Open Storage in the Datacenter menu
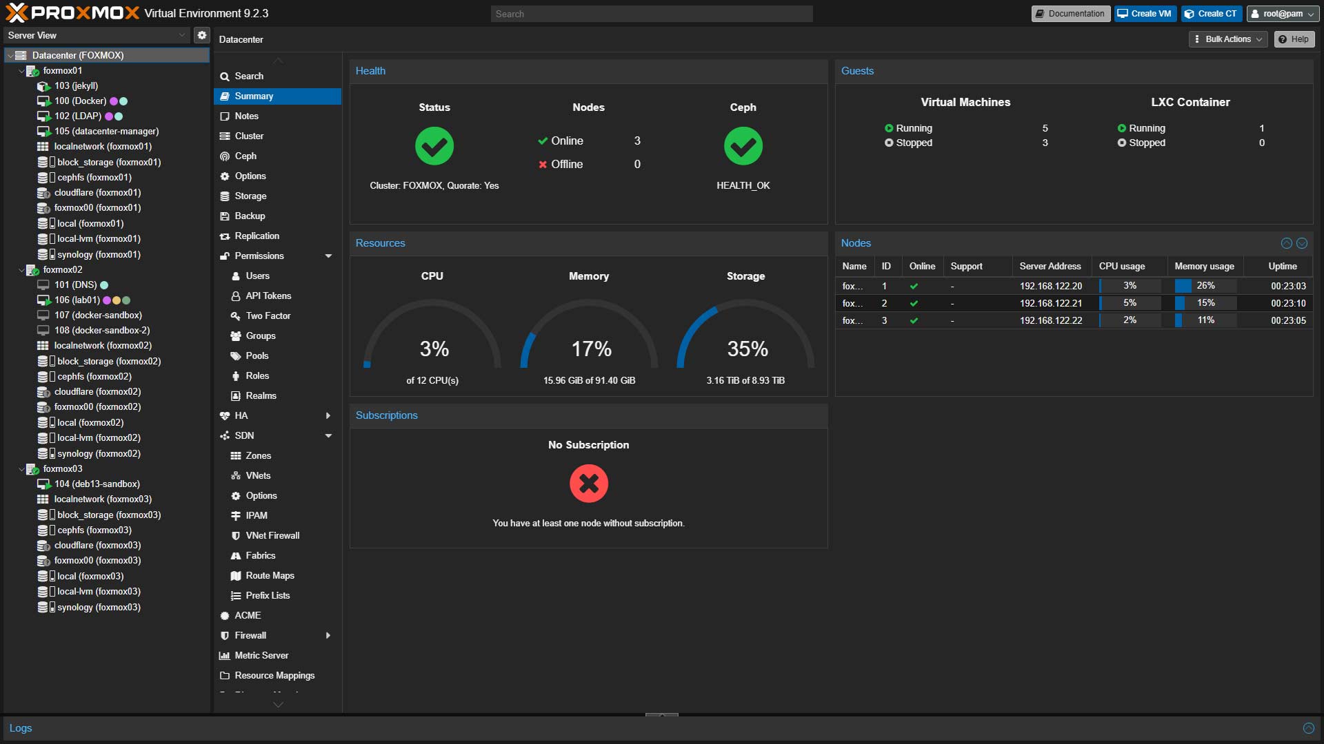Viewport: 1324px width, 744px height. (x=277, y=196)
